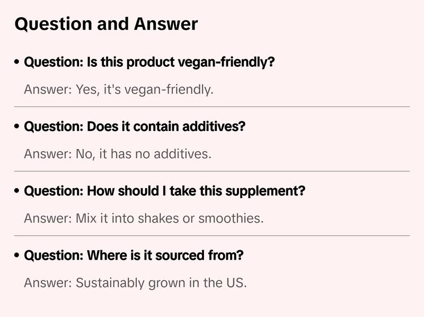Click the answer 'No, it has no additives.'
The height and width of the screenshot is (317, 424).
[x=118, y=154]
